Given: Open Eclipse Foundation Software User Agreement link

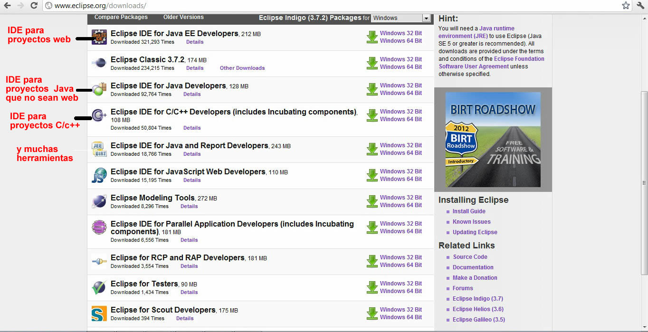Looking at the screenshot, I should tap(492, 63).
